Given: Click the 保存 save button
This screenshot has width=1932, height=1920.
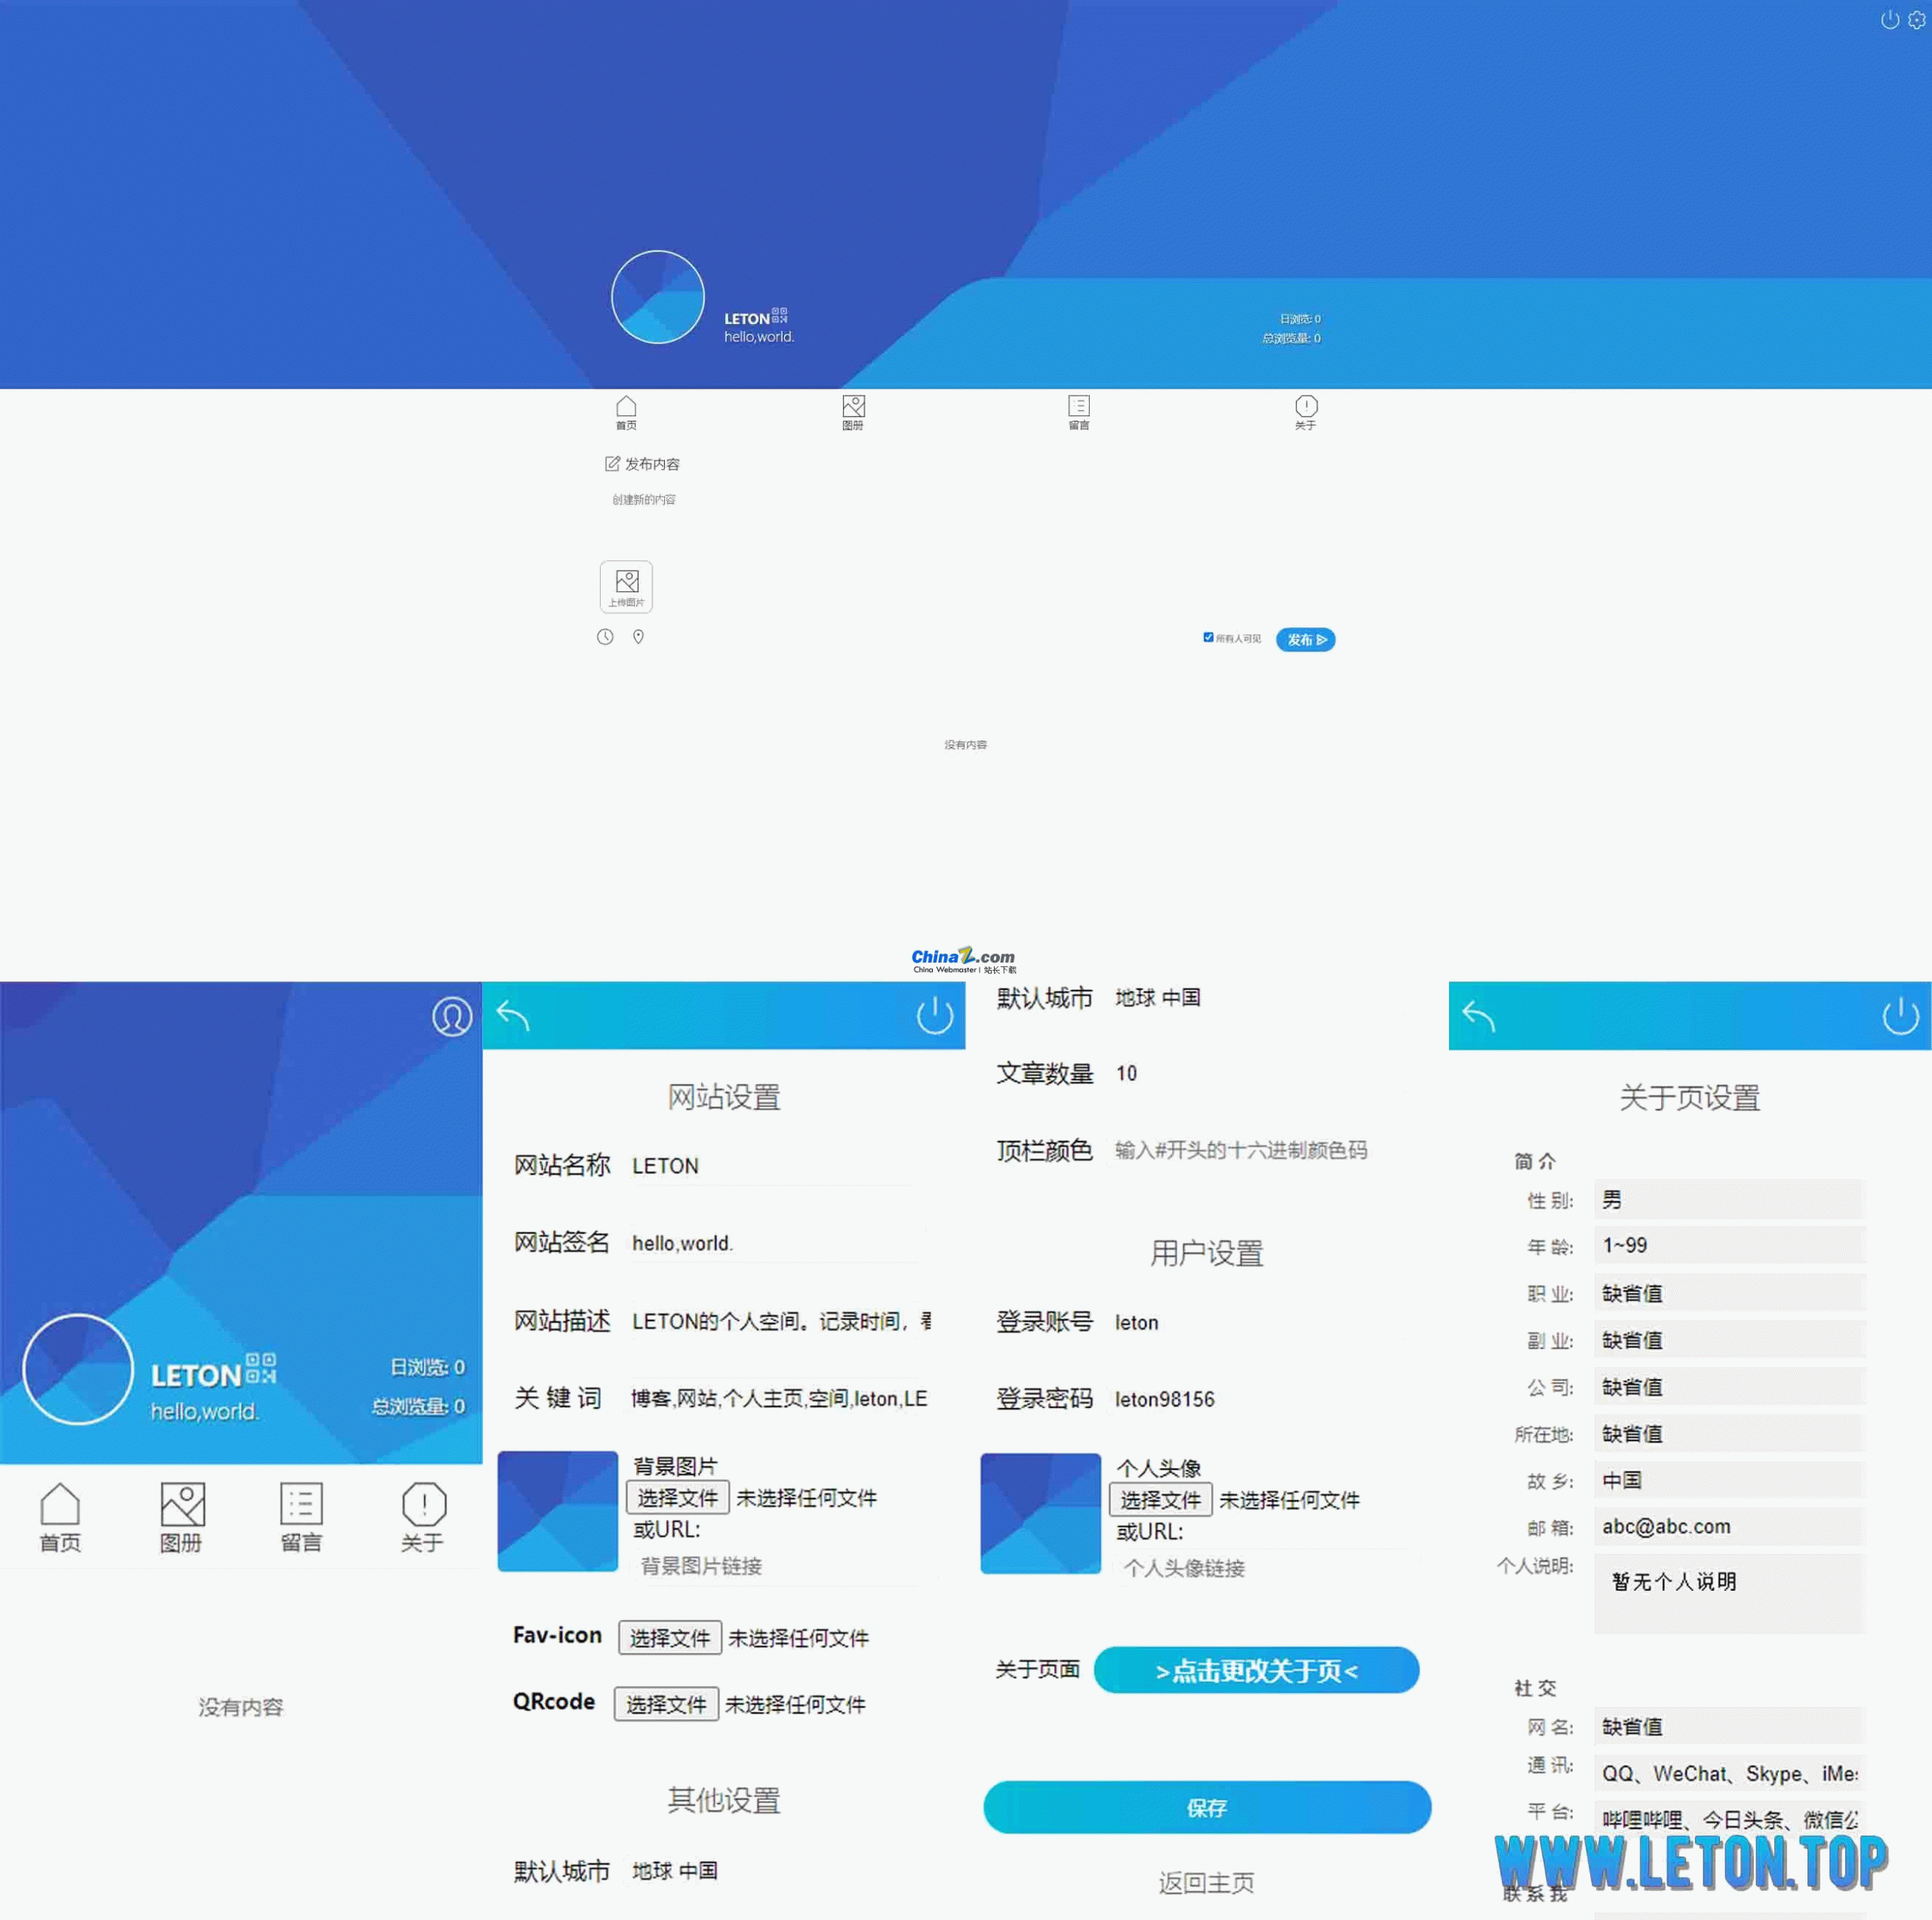Looking at the screenshot, I should click(x=1207, y=1808).
